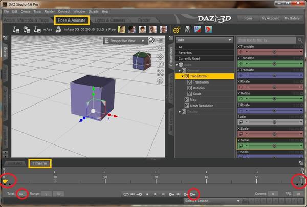Click the third save preset toolbar icon

click(x=37, y=29)
